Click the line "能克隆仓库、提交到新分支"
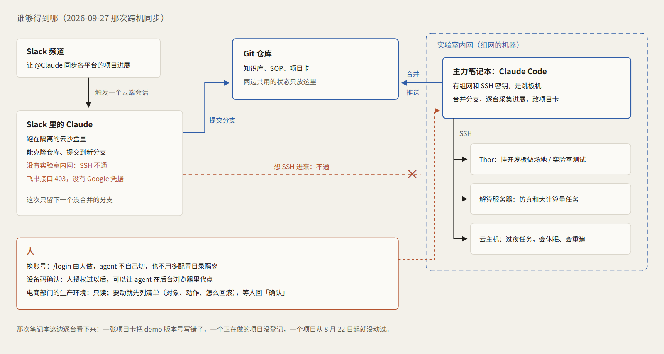This screenshot has height=354, width=664. tap(66, 152)
